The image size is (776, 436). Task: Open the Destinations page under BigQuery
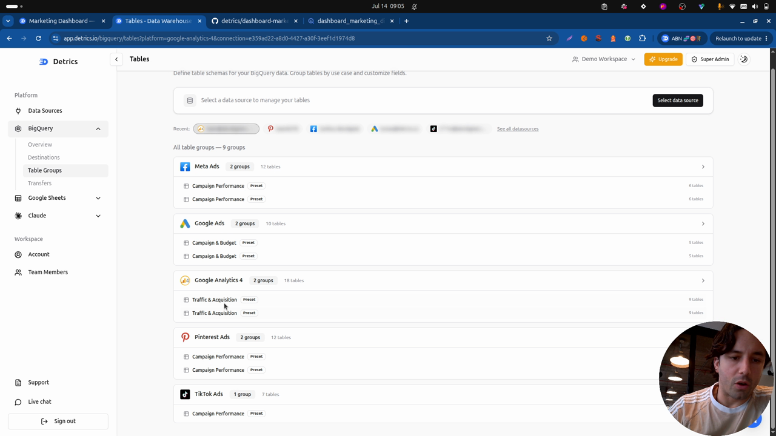pyautogui.click(x=44, y=157)
